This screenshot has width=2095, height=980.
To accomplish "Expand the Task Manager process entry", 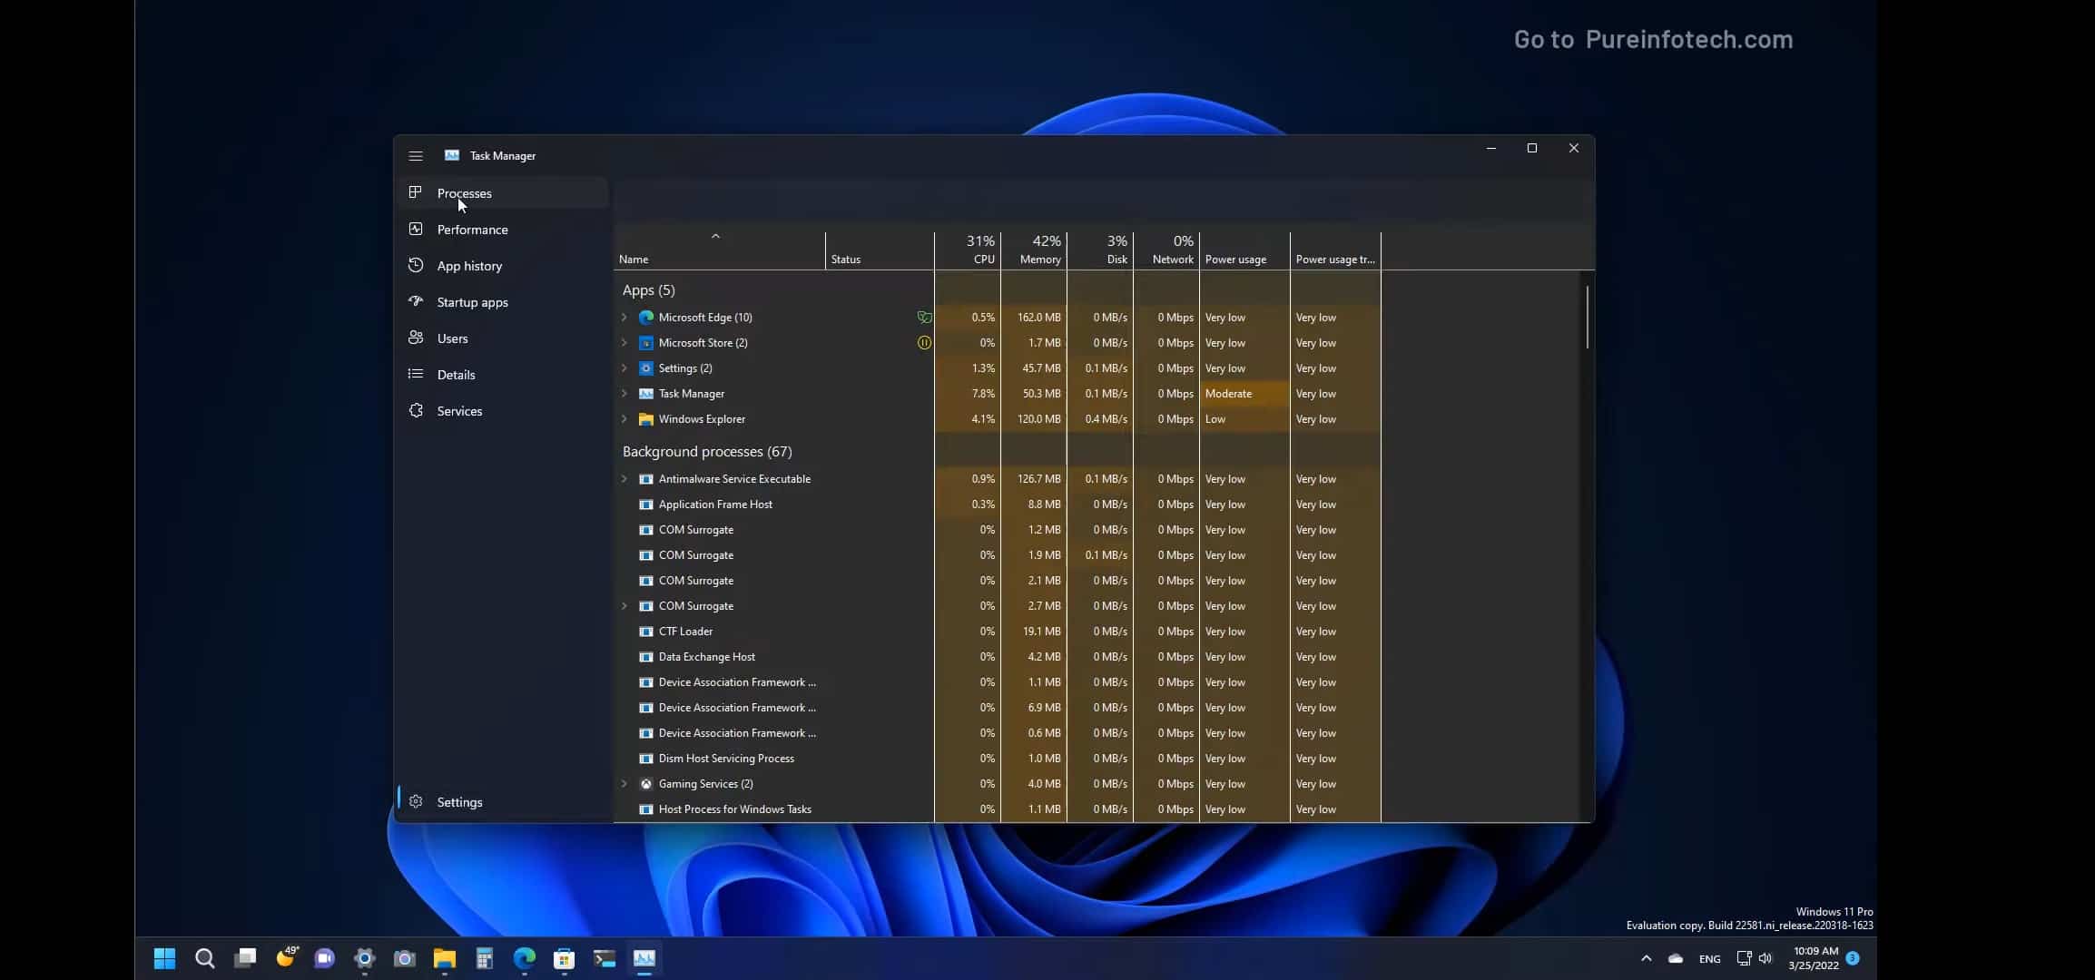I will 625,394.
